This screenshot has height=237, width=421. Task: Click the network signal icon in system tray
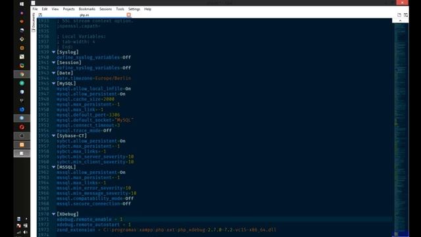coord(19,232)
